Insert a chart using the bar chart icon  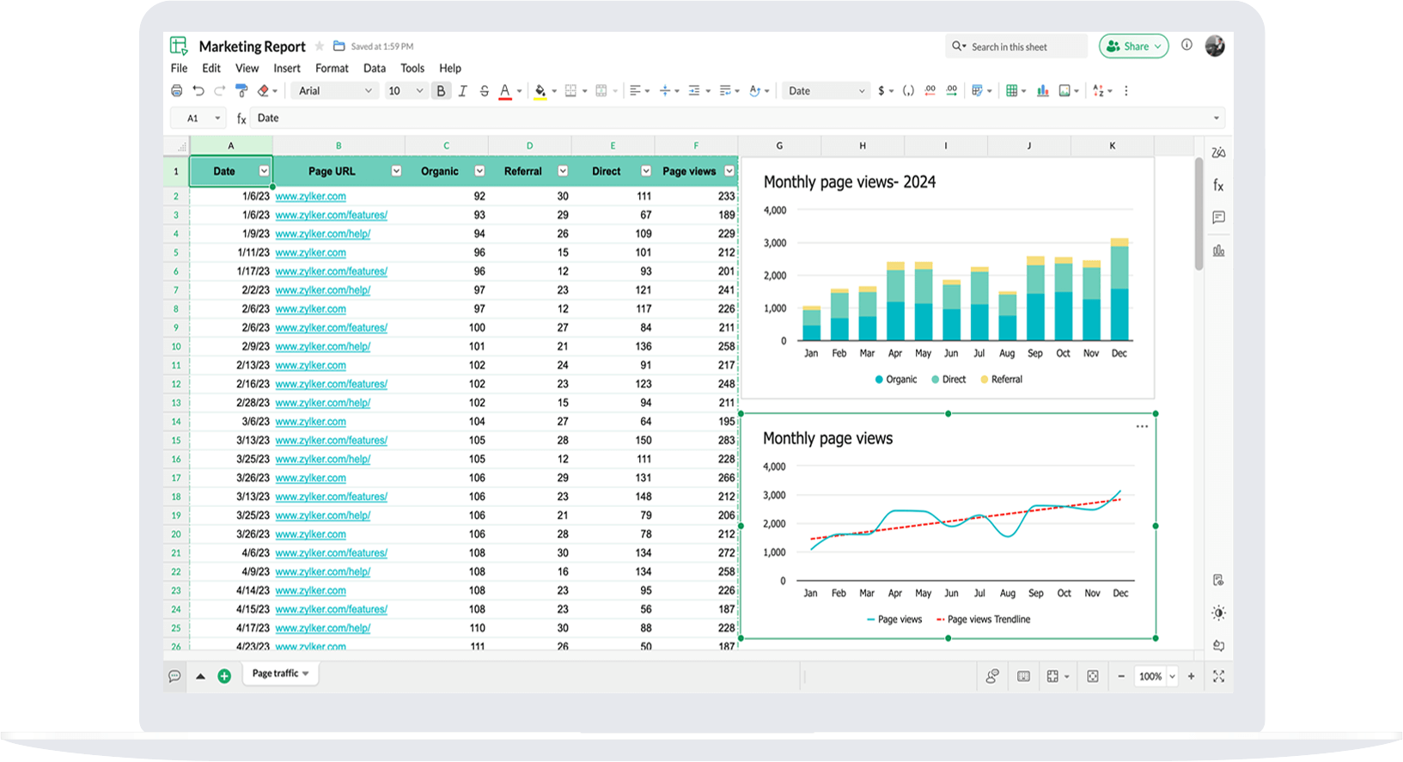coord(1042,91)
